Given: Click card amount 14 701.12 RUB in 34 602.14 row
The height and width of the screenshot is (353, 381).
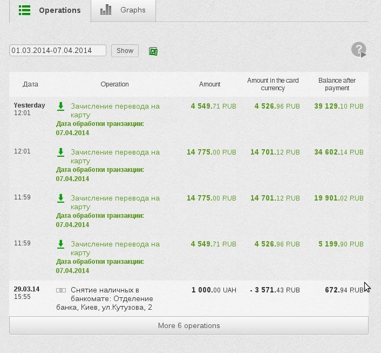Looking at the screenshot, I should point(275,152).
